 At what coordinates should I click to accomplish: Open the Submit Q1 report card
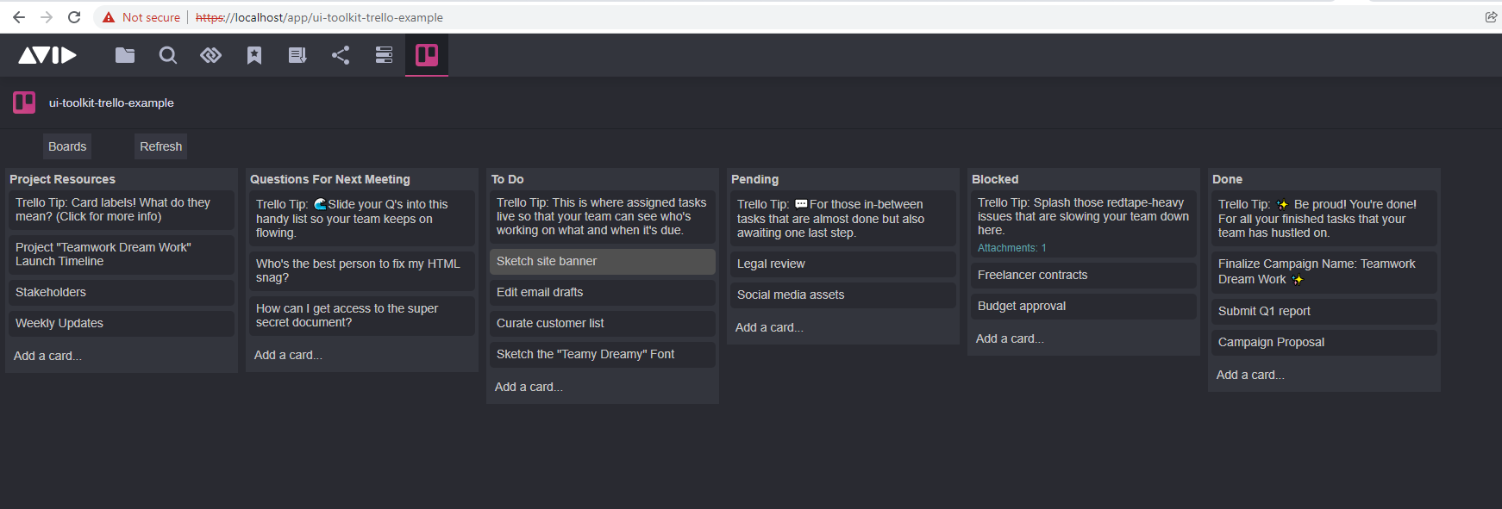[1324, 311]
